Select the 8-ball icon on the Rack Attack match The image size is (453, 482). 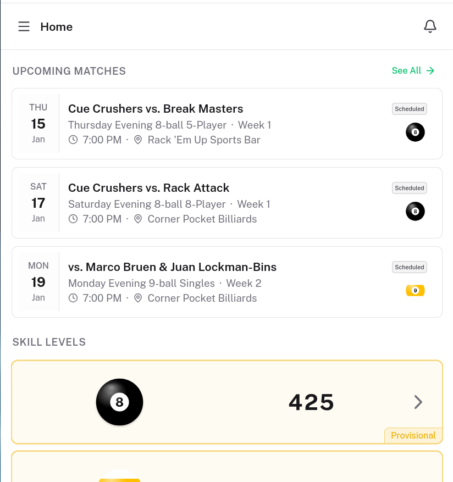point(415,211)
